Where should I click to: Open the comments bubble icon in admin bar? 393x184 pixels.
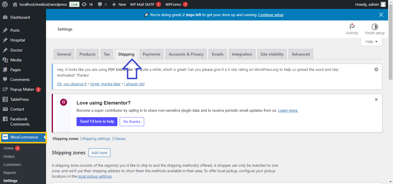[100, 5]
